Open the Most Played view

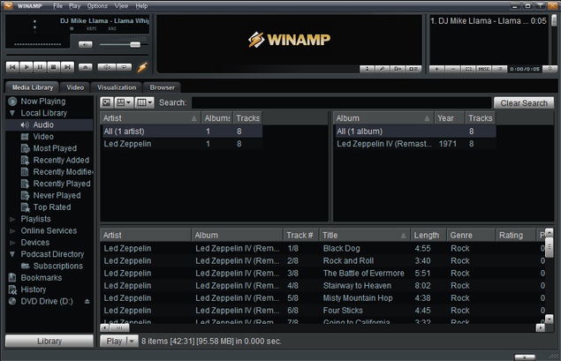coord(55,148)
